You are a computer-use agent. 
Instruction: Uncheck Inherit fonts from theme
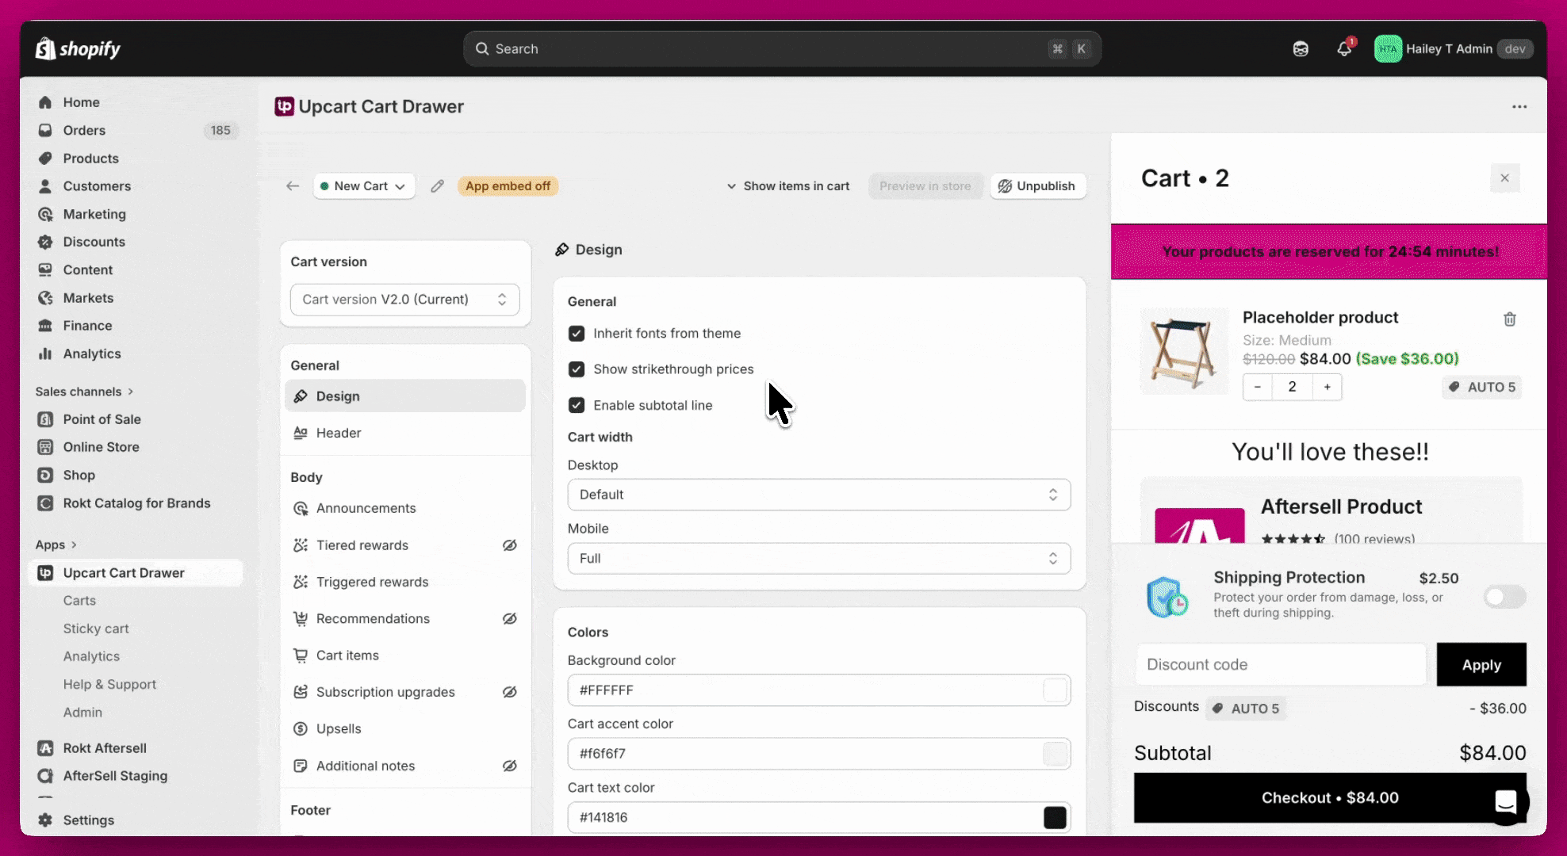(x=577, y=334)
